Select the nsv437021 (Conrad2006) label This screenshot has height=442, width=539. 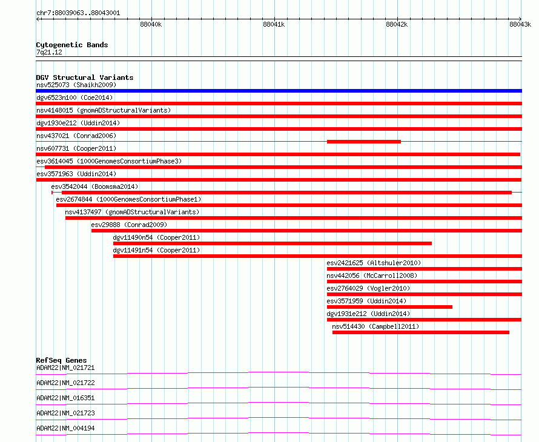pos(76,136)
